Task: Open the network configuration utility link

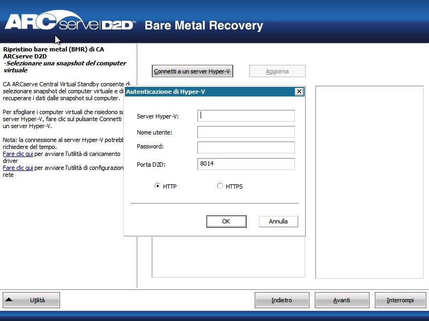Action: point(18,168)
